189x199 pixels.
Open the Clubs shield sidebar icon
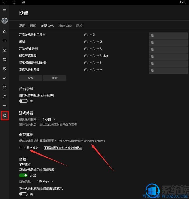coord(5,69)
